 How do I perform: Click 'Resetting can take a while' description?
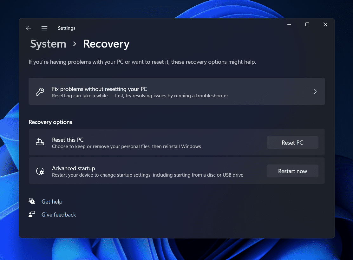click(140, 96)
